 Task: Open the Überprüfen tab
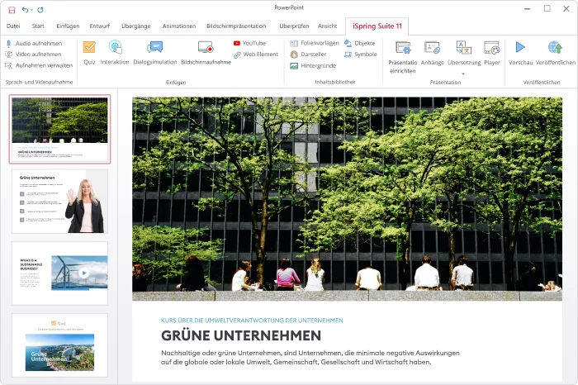[x=294, y=26]
